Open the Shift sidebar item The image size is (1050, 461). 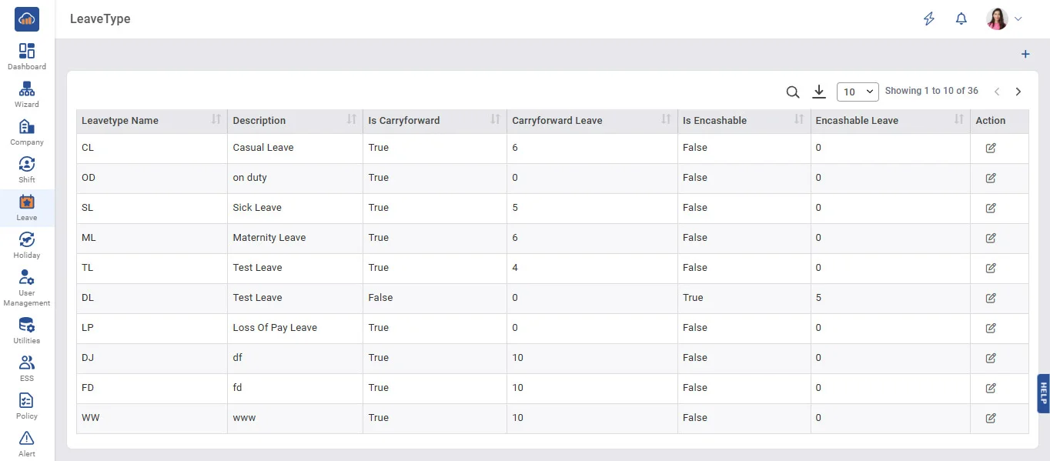(x=27, y=169)
